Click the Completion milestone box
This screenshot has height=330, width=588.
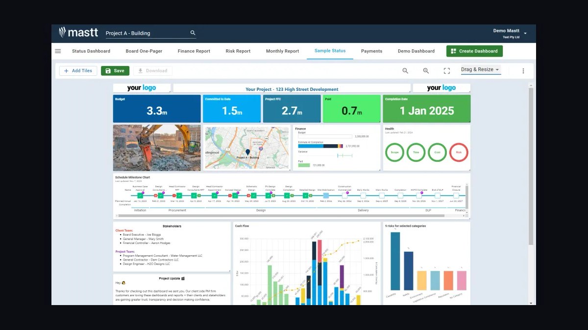pos(400,196)
